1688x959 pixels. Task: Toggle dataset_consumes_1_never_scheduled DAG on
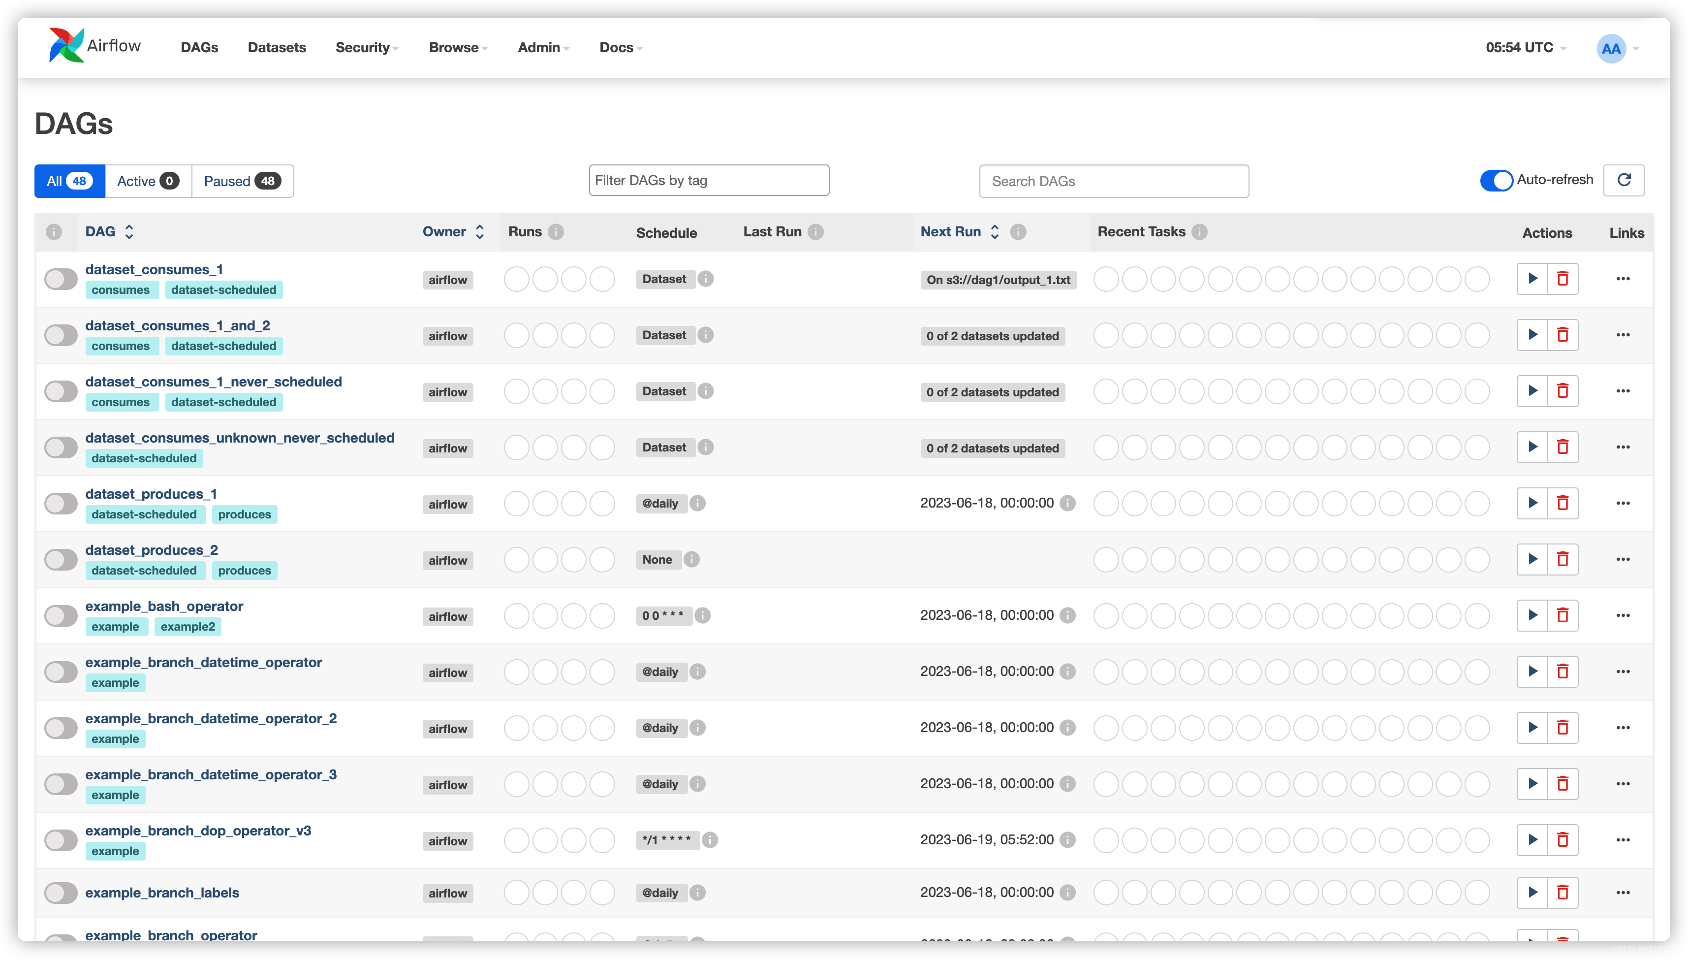(61, 391)
